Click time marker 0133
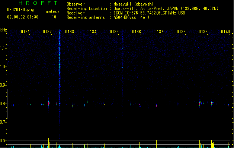 pyautogui.click(x=70, y=32)
